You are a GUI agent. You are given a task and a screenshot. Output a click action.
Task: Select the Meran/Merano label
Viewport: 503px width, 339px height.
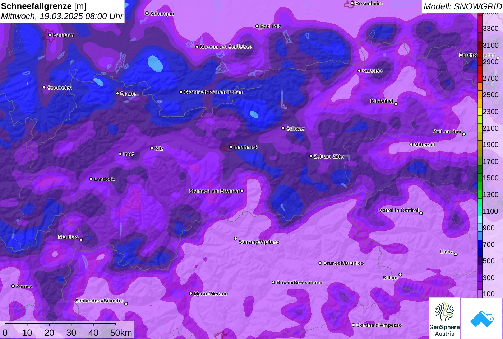211,293
